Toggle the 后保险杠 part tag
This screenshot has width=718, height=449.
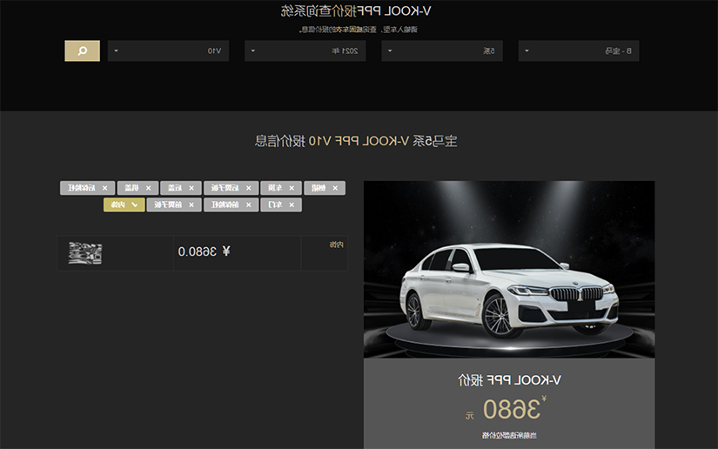(x=87, y=188)
